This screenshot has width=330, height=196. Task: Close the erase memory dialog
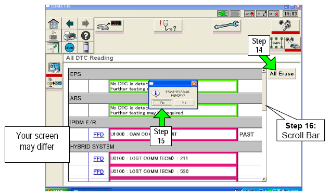click(x=194, y=84)
